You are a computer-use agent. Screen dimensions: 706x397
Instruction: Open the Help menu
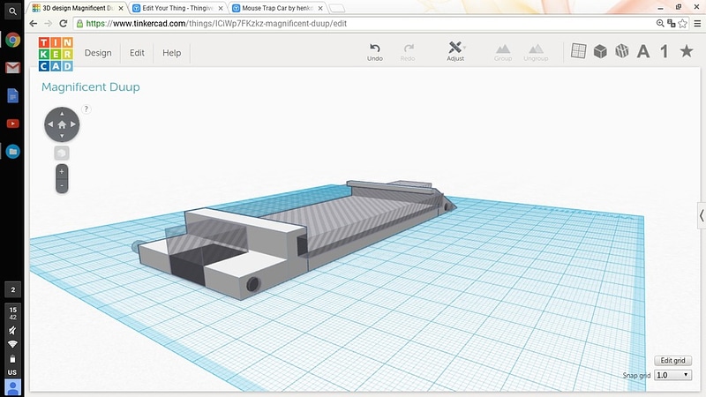pos(171,53)
